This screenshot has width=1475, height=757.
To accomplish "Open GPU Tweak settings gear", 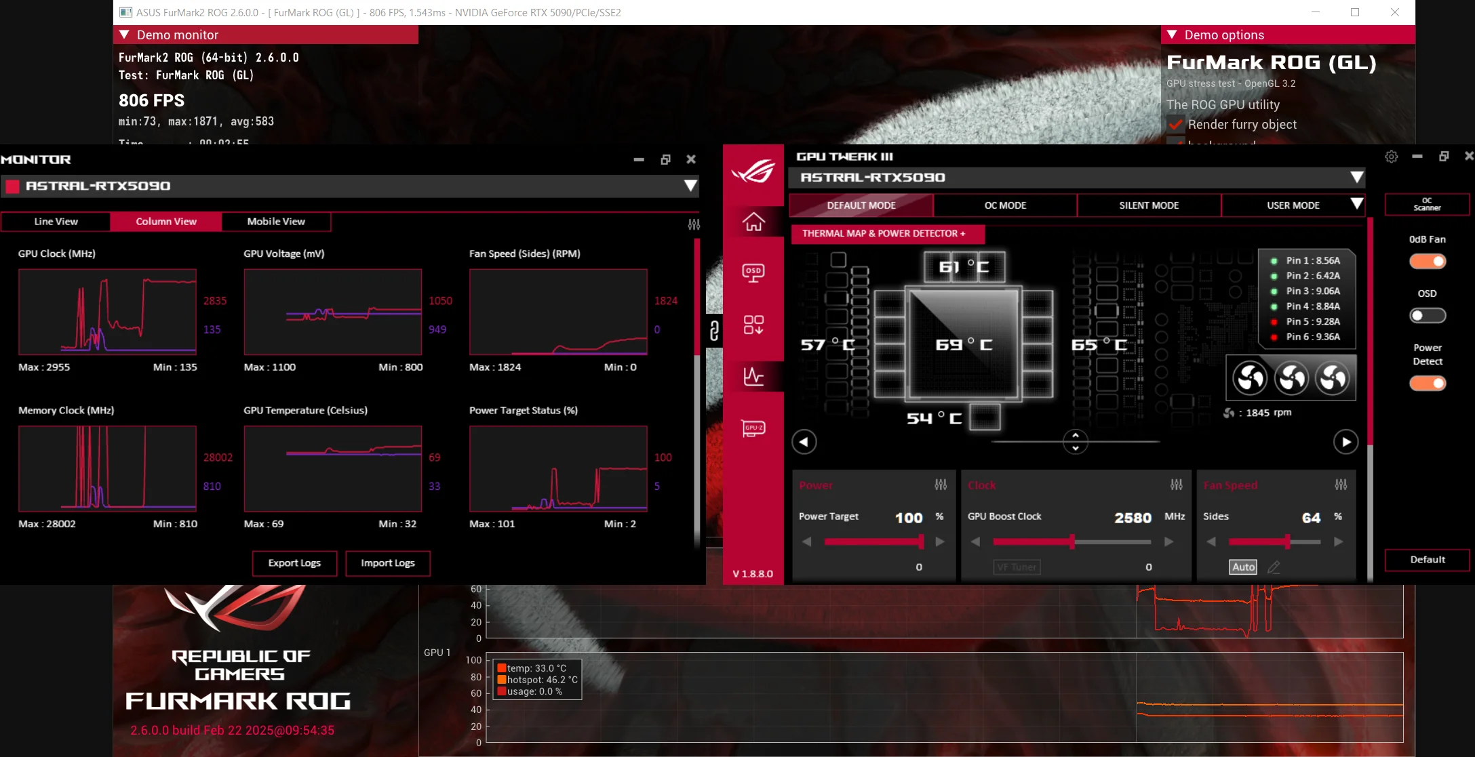I will pyautogui.click(x=1391, y=157).
